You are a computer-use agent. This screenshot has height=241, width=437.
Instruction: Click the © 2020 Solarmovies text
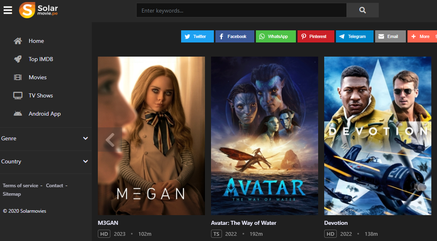(25, 211)
